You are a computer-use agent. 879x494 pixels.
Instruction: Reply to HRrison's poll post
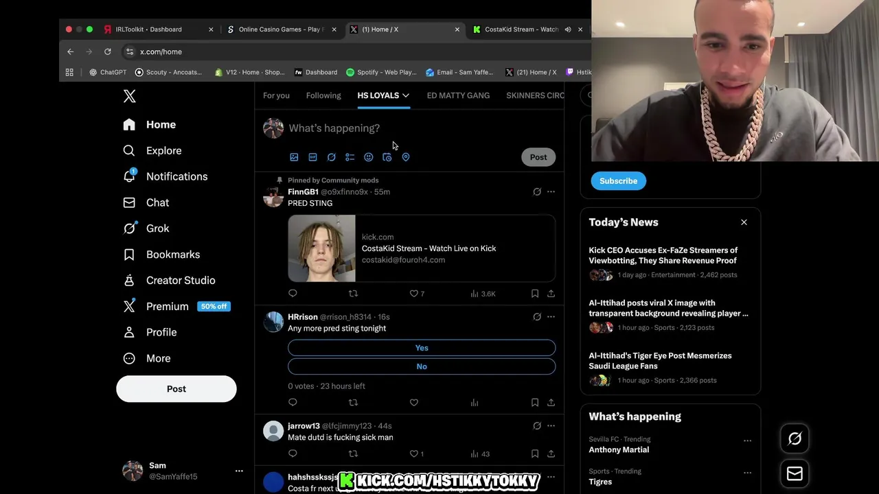293,403
